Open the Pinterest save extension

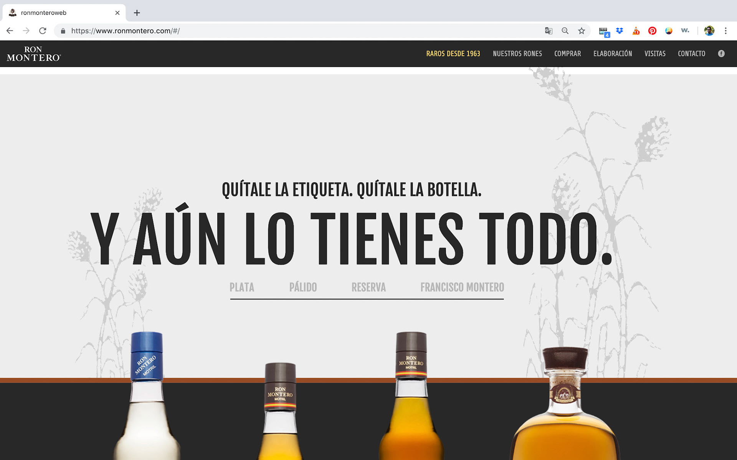pos(652,31)
